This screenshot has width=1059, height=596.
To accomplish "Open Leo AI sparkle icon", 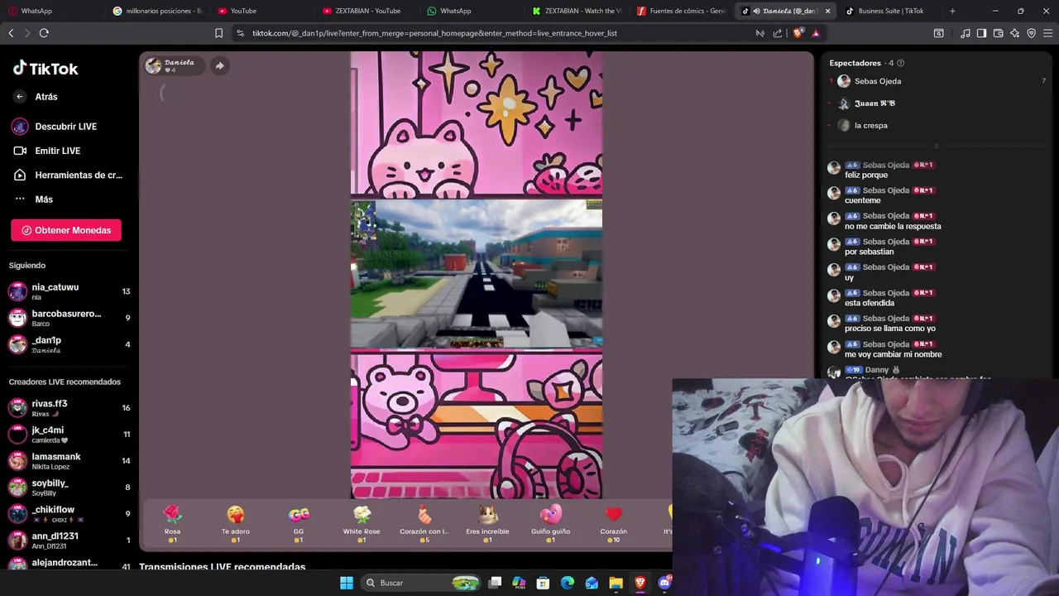I will point(1014,33).
